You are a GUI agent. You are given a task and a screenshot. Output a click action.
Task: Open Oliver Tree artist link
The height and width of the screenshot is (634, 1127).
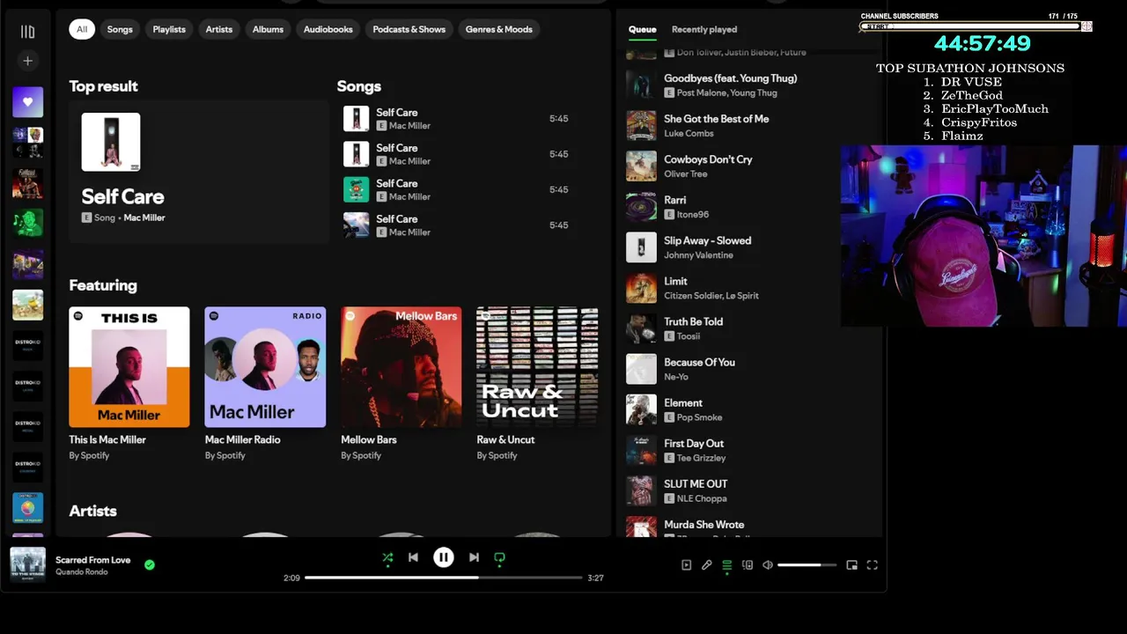click(685, 173)
